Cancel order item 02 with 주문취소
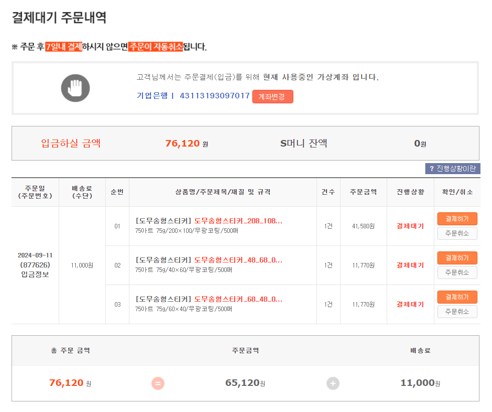492x412 pixels. coord(457,272)
